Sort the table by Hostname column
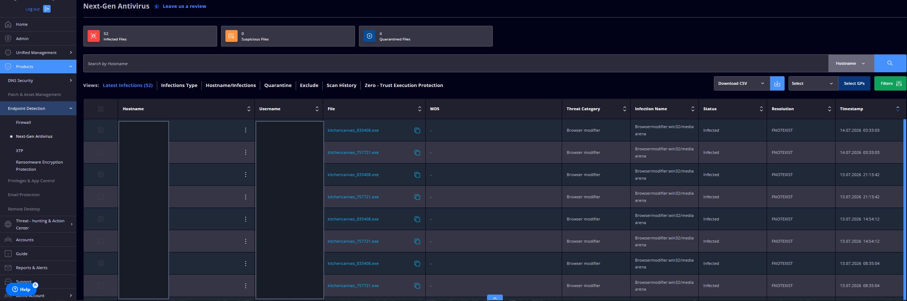The height and width of the screenshot is (301, 907). click(249, 109)
